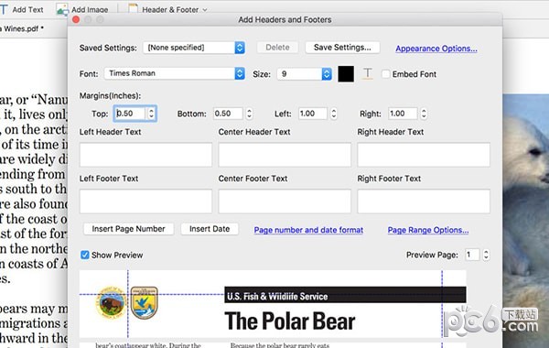
Task: Open the font Size dropdown
Action: pyautogui.click(x=305, y=74)
